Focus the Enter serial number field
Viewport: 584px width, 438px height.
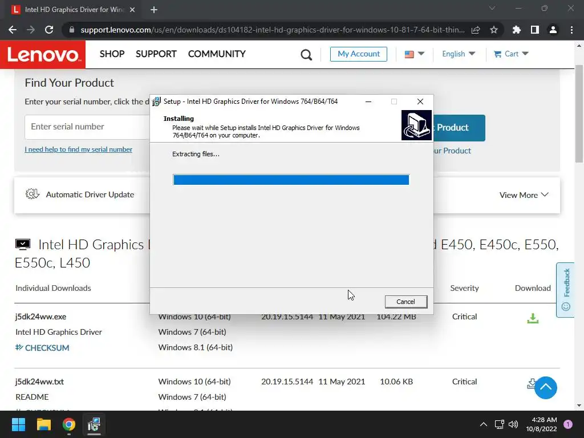click(x=87, y=127)
